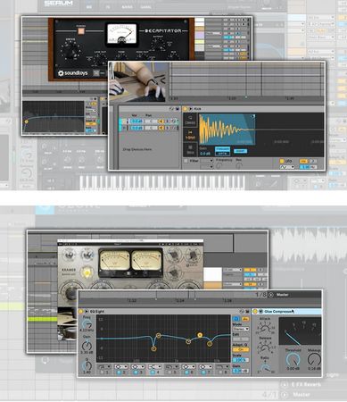The image size is (347, 402).
Task: Disable EQ Eight band 7 toggle
Action: (202, 372)
